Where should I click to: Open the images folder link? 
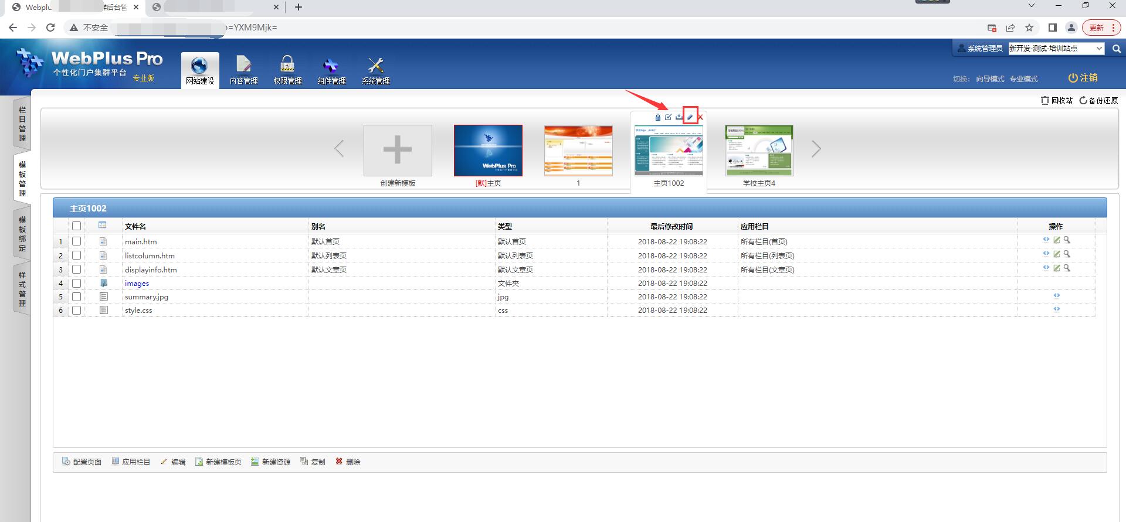pos(137,284)
